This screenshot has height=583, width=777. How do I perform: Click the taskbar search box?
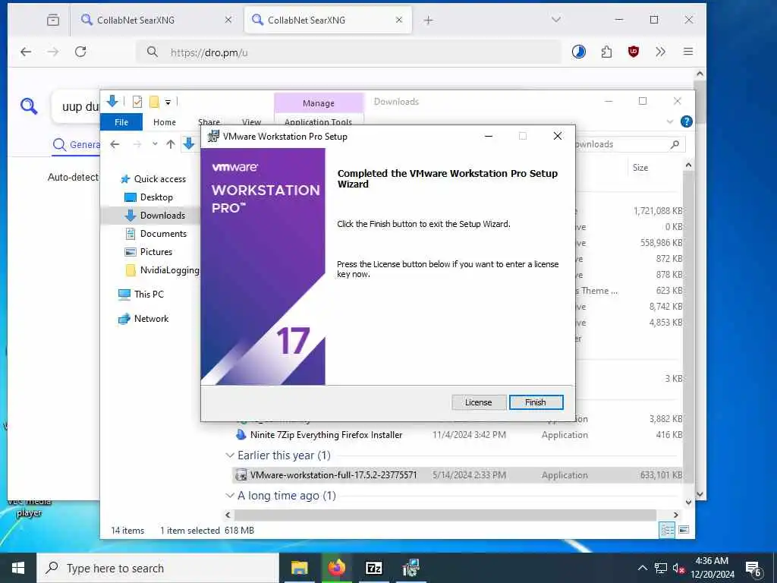158,568
